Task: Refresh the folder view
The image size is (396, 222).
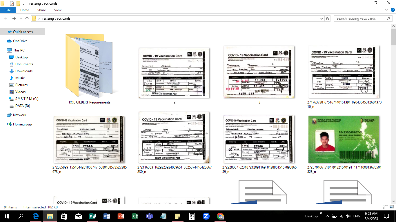Action: tap(327, 18)
